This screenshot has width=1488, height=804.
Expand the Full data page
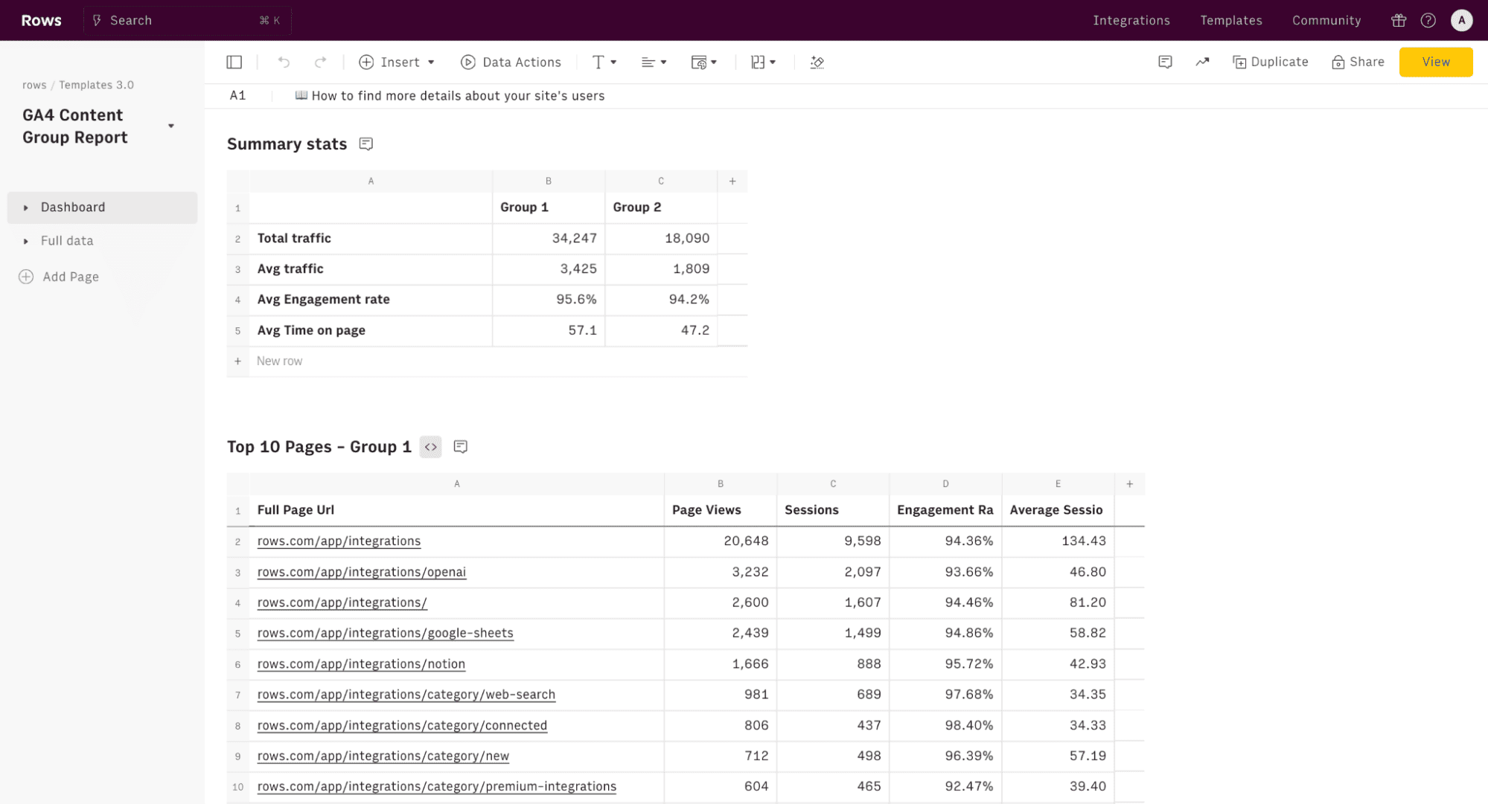tap(25, 241)
